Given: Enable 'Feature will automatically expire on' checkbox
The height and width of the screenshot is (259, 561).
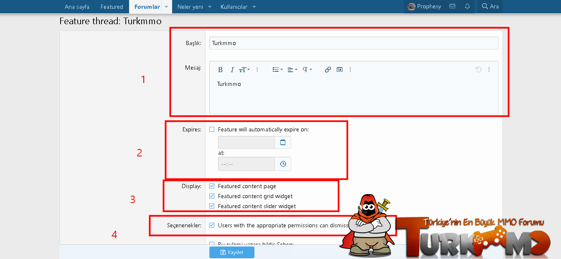Looking at the screenshot, I should pos(212,130).
